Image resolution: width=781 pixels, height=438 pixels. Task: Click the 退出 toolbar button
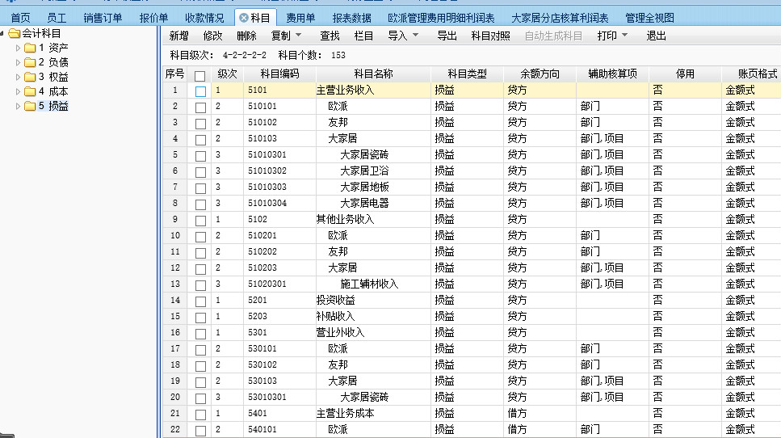(656, 36)
